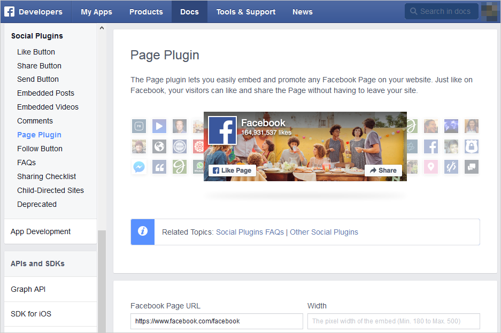Click the chat bubbles icon tile
This screenshot has width=501, height=333.
(472, 167)
